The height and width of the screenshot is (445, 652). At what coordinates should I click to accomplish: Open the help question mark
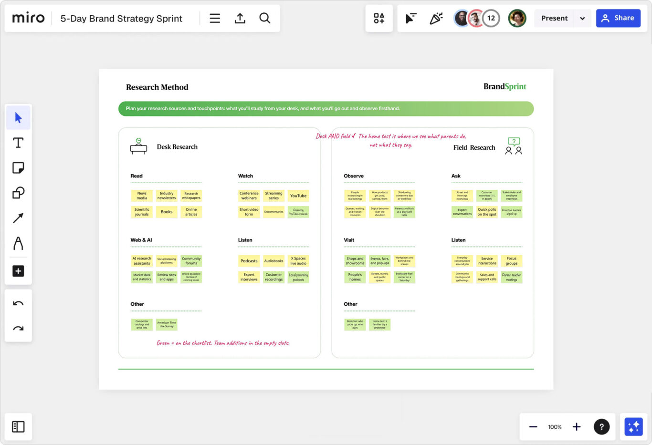point(601,427)
